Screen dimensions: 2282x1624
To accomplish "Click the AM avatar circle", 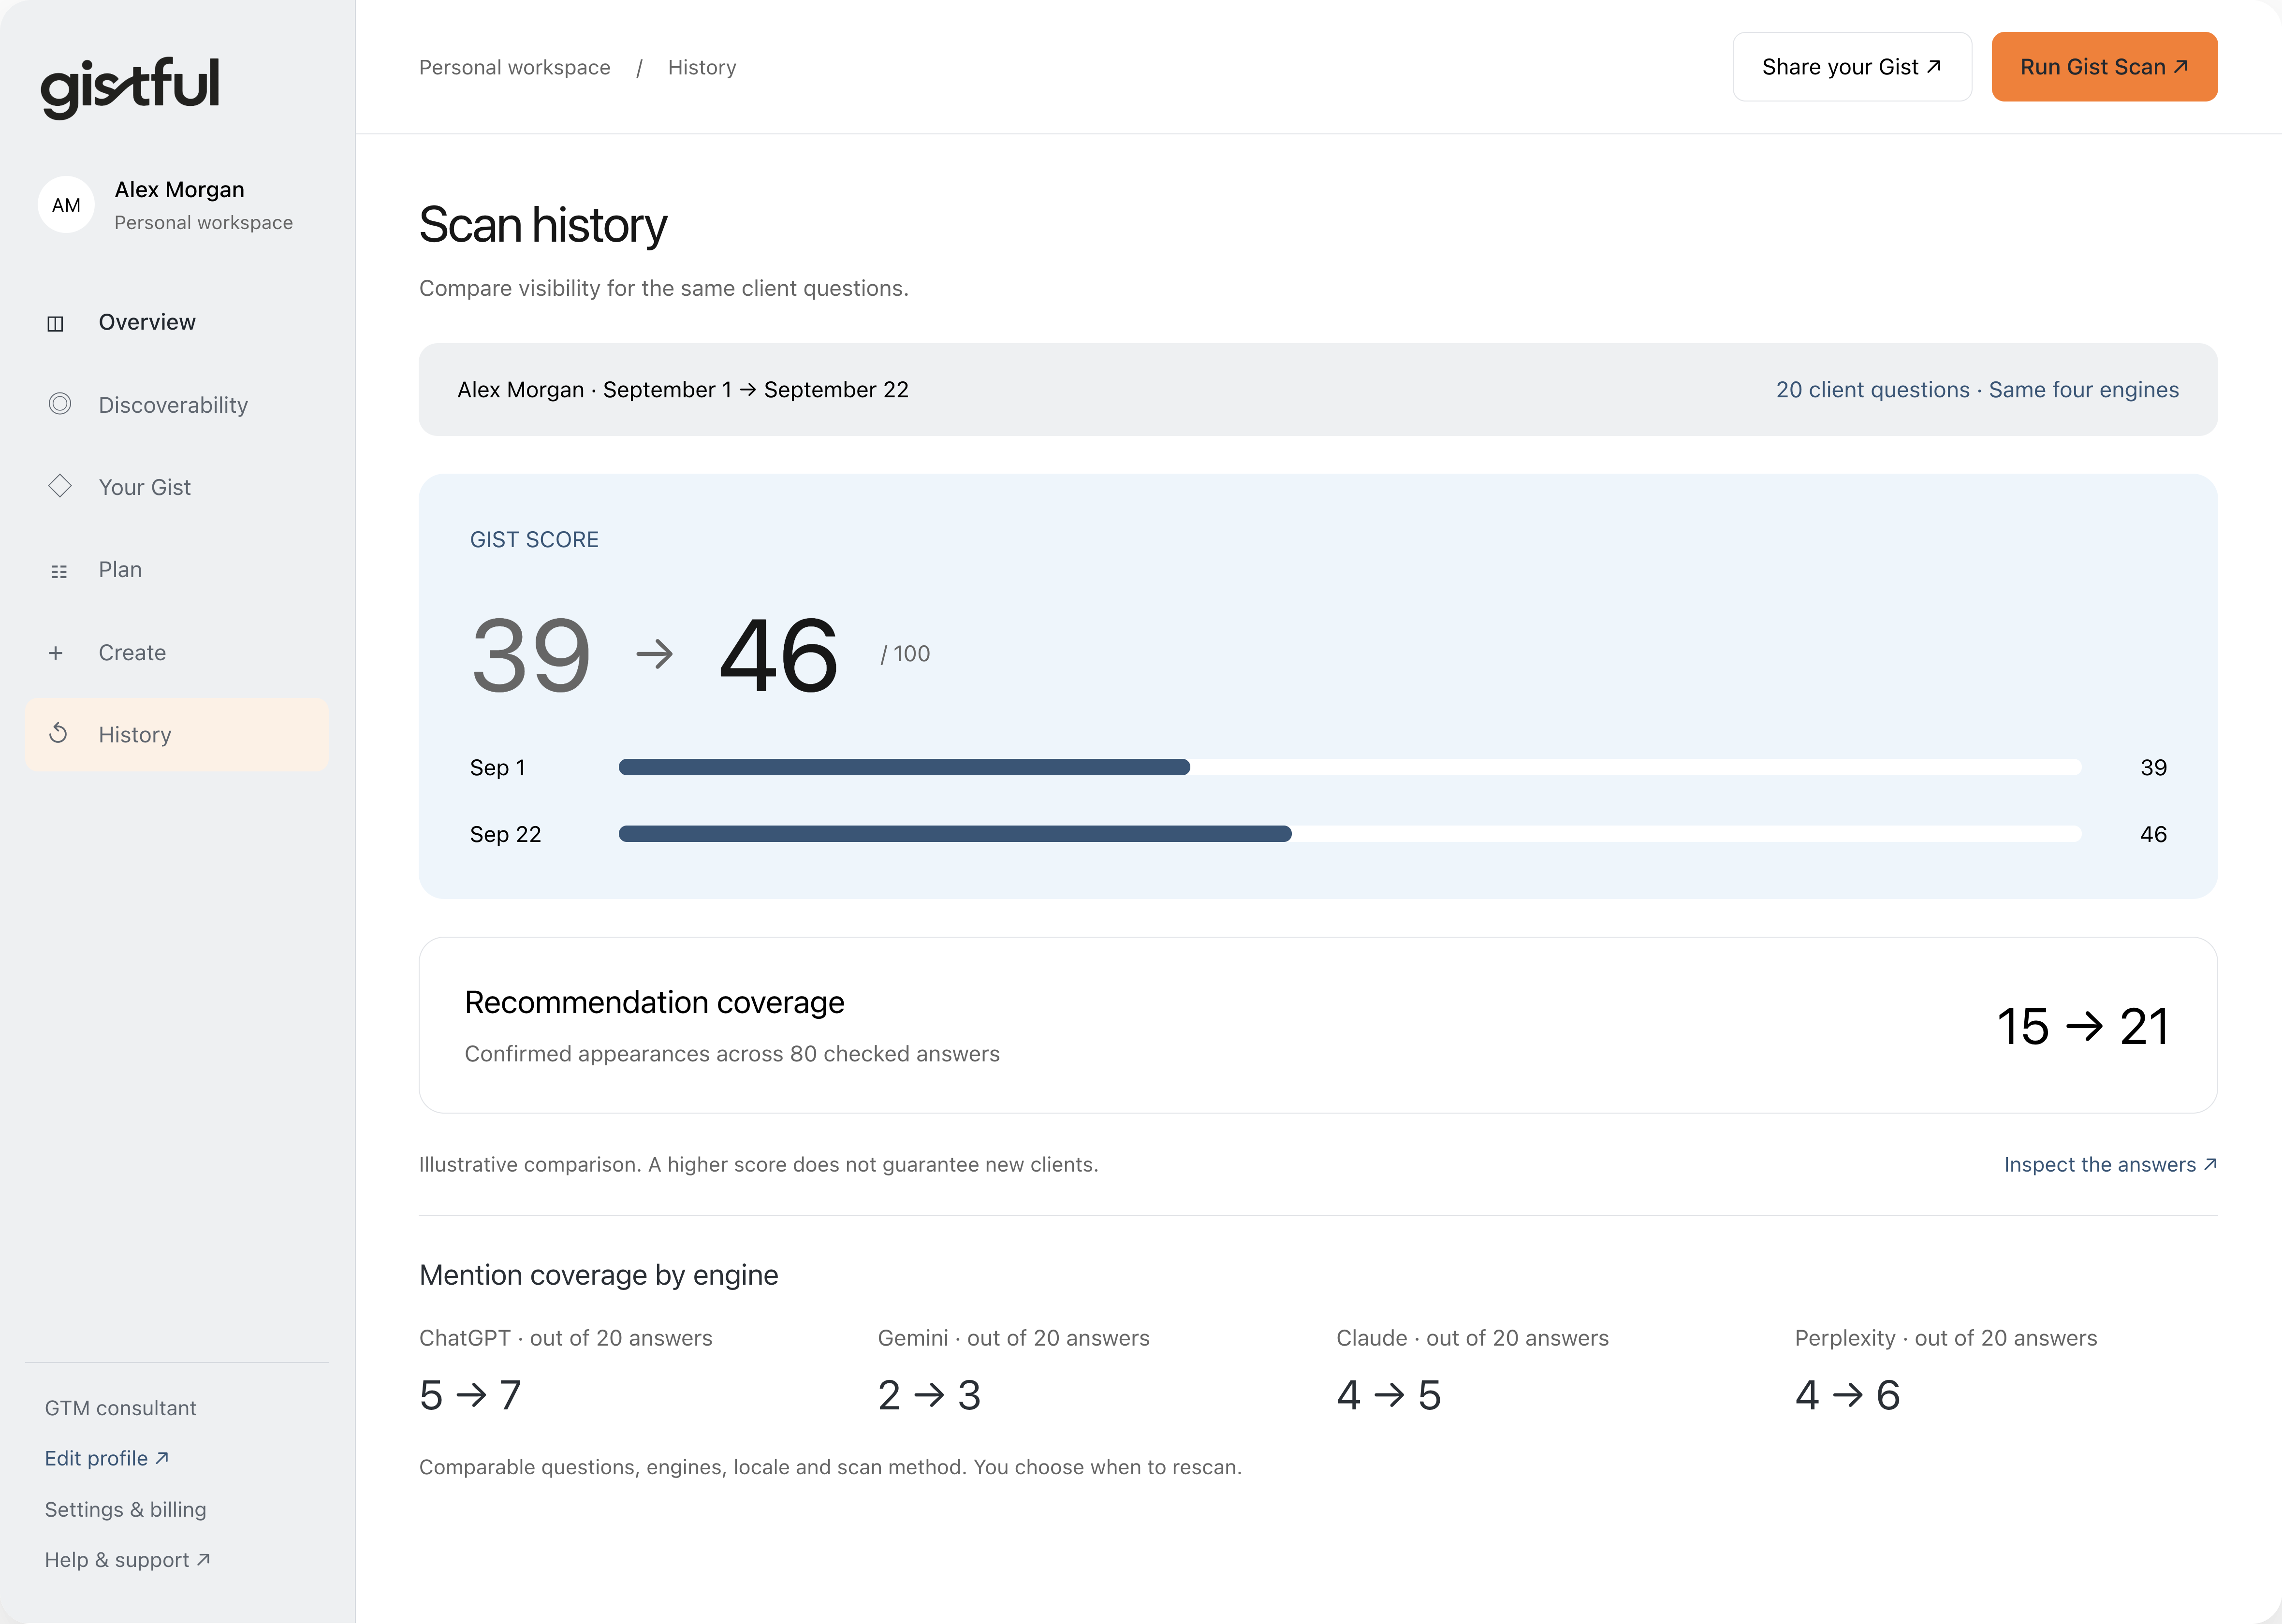I will click(x=66, y=205).
